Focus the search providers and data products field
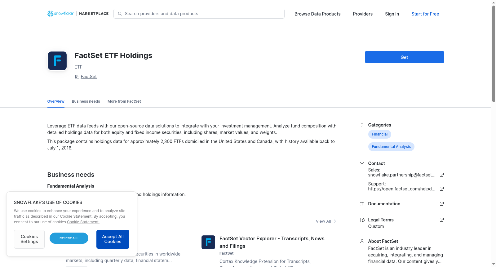This screenshot has height=267, width=496. (x=199, y=14)
